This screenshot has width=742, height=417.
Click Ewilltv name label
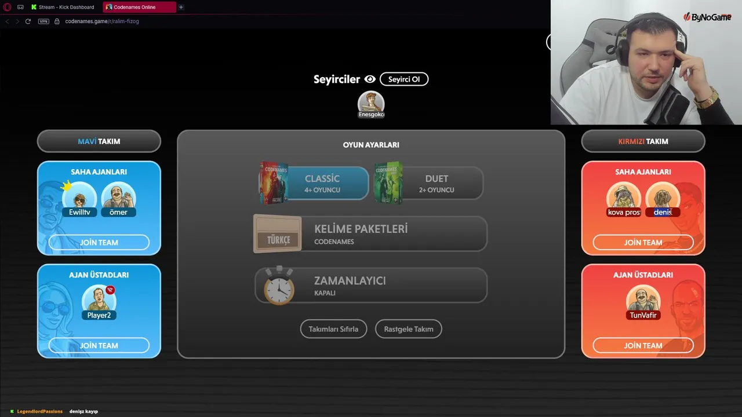pos(79,212)
